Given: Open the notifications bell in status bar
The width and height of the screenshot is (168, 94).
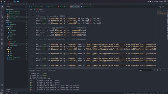Looking at the screenshot, I should click(166, 93).
